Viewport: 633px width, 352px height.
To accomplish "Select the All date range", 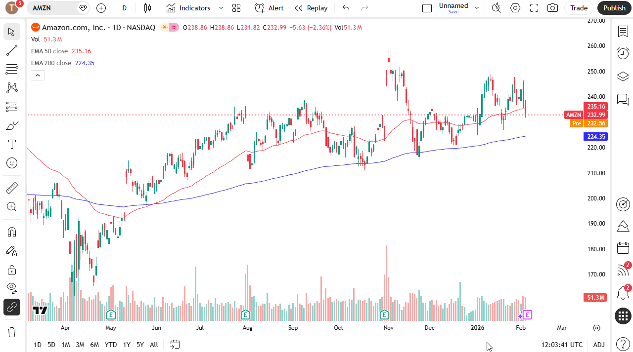I will pos(154,345).
